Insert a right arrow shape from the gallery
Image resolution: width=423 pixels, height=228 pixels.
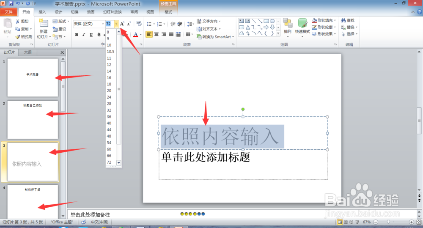(x=266, y=27)
